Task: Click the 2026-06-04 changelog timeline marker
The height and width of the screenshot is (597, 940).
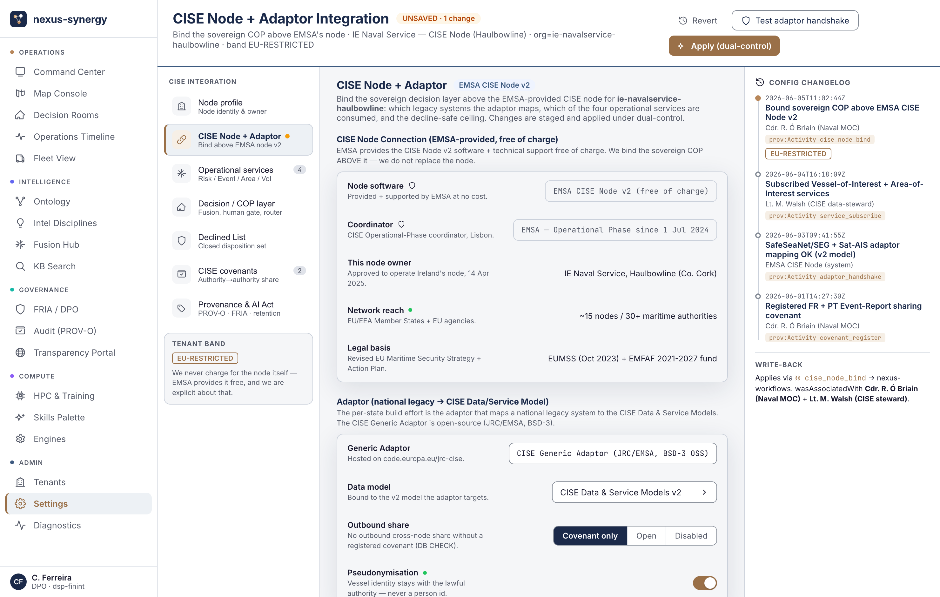Action: click(x=758, y=174)
